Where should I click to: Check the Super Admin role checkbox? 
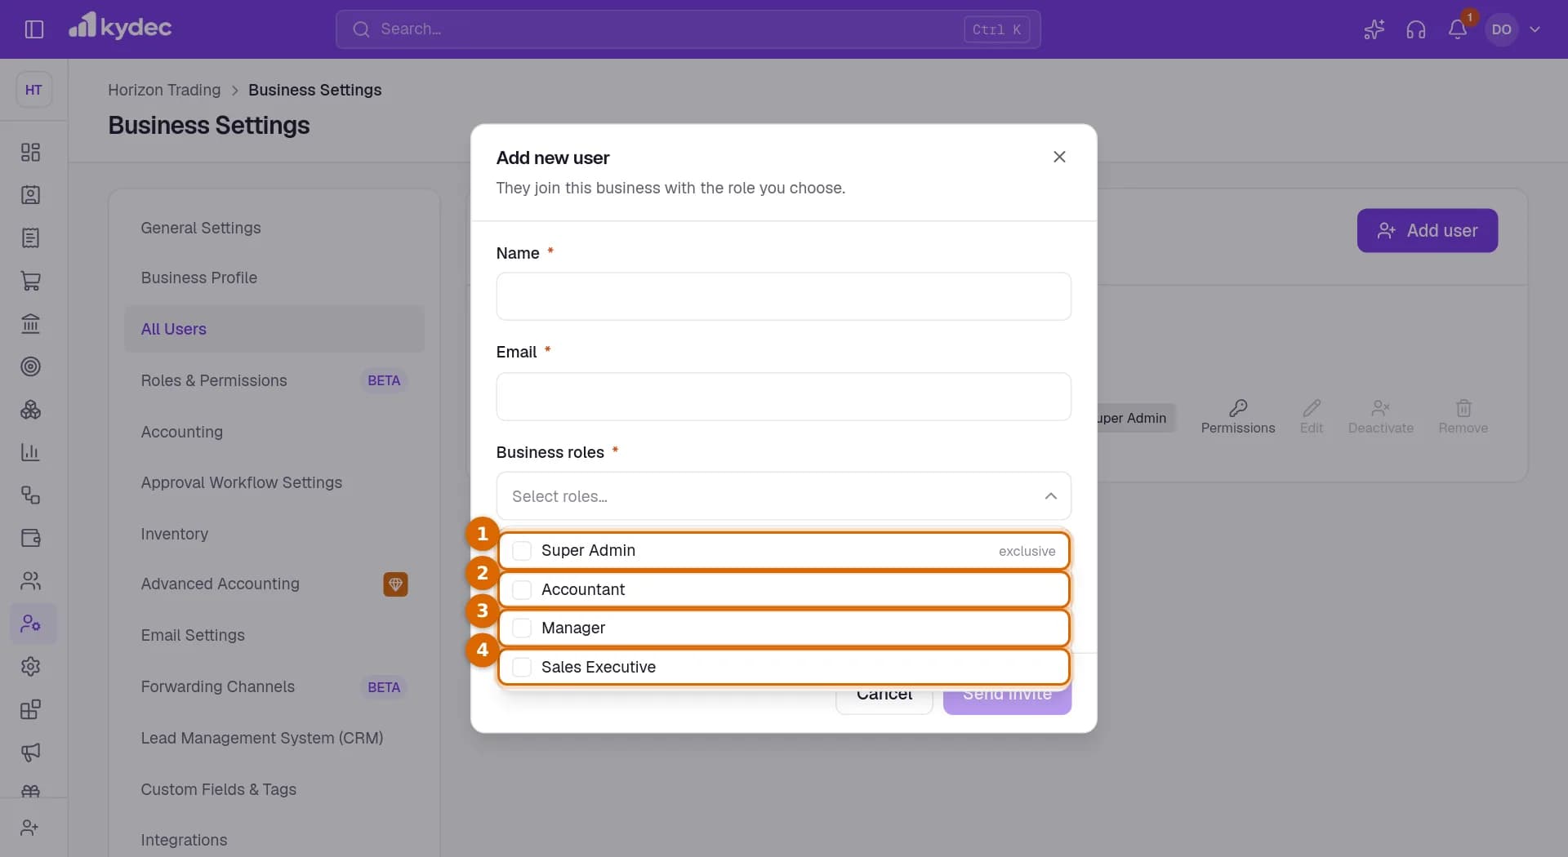pyautogui.click(x=522, y=551)
